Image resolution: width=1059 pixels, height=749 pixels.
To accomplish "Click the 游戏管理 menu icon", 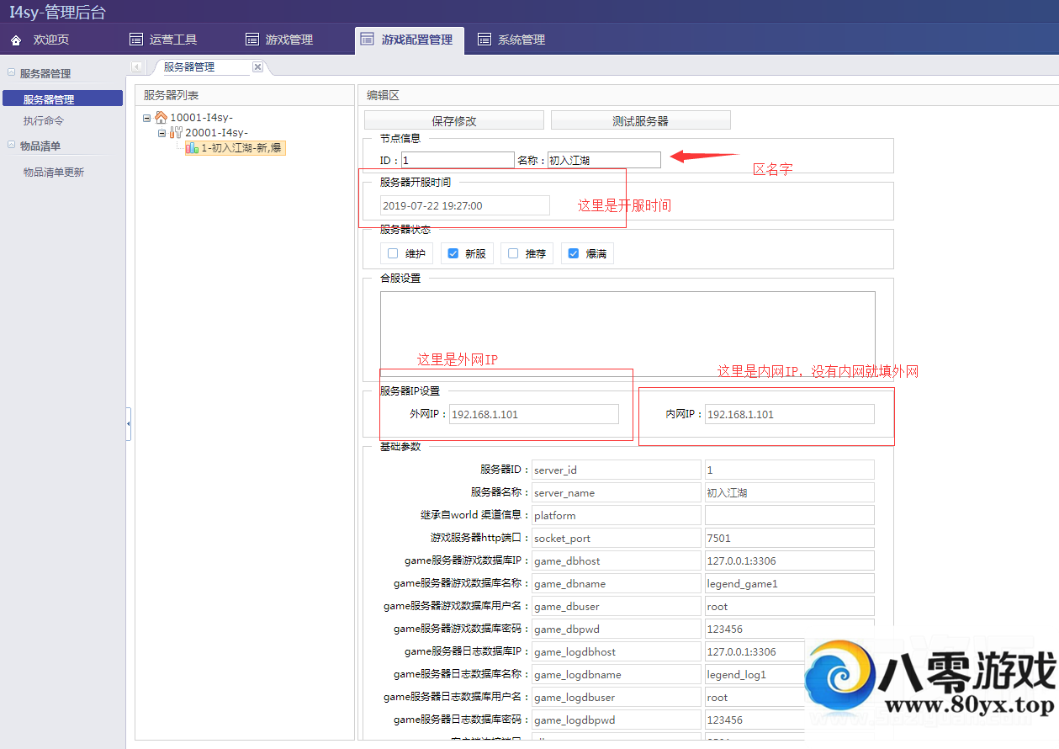I will tap(252, 40).
